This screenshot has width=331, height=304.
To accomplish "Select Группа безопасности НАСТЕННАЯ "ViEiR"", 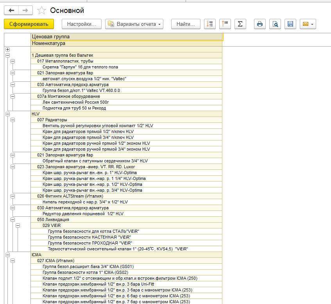I will pos(127,237).
